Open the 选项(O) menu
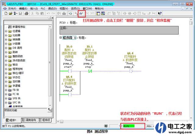 pyautogui.click(x=75, y=9)
